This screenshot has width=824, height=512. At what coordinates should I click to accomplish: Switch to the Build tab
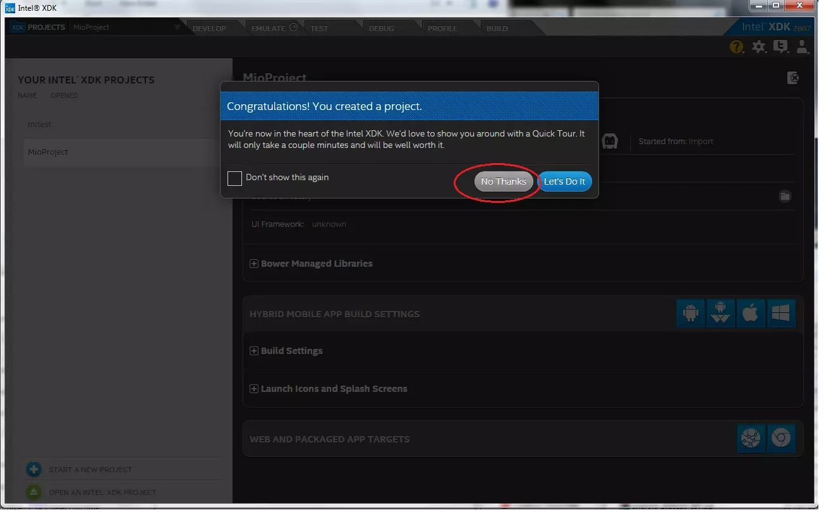497,28
